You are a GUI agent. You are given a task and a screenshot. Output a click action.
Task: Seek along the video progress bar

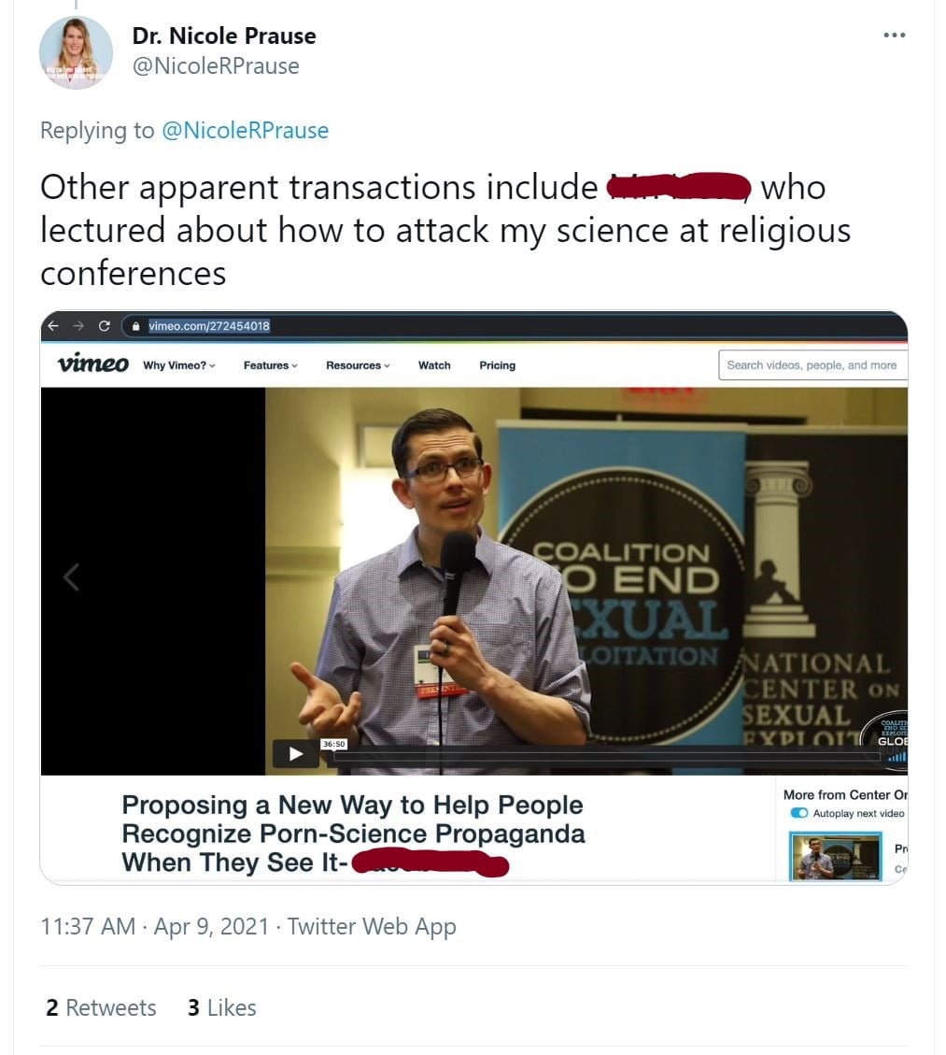pos(607,756)
